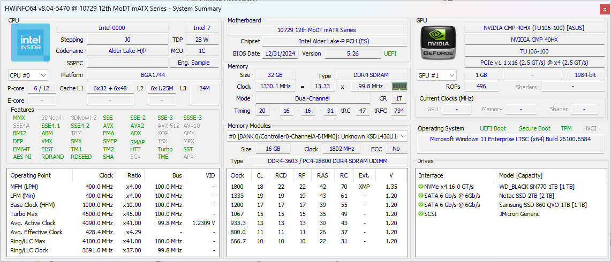611x262 pixels.
Task: Click the NVIDIA GeForce GPU logo
Action: coord(438,42)
